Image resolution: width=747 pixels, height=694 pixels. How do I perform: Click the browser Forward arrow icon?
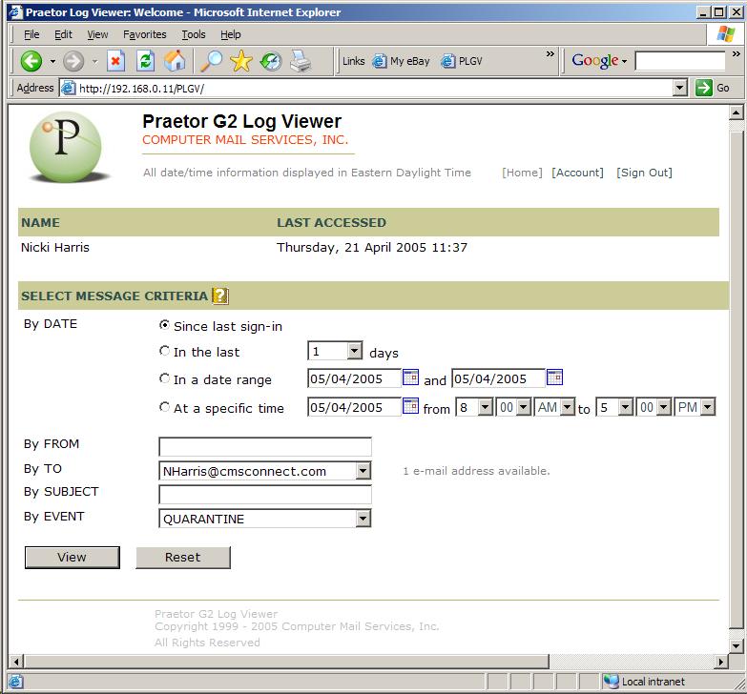click(73, 61)
